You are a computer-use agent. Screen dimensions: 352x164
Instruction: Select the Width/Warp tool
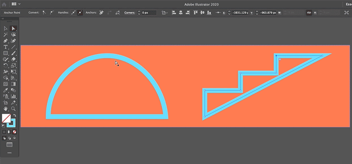click(x=6, y=72)
